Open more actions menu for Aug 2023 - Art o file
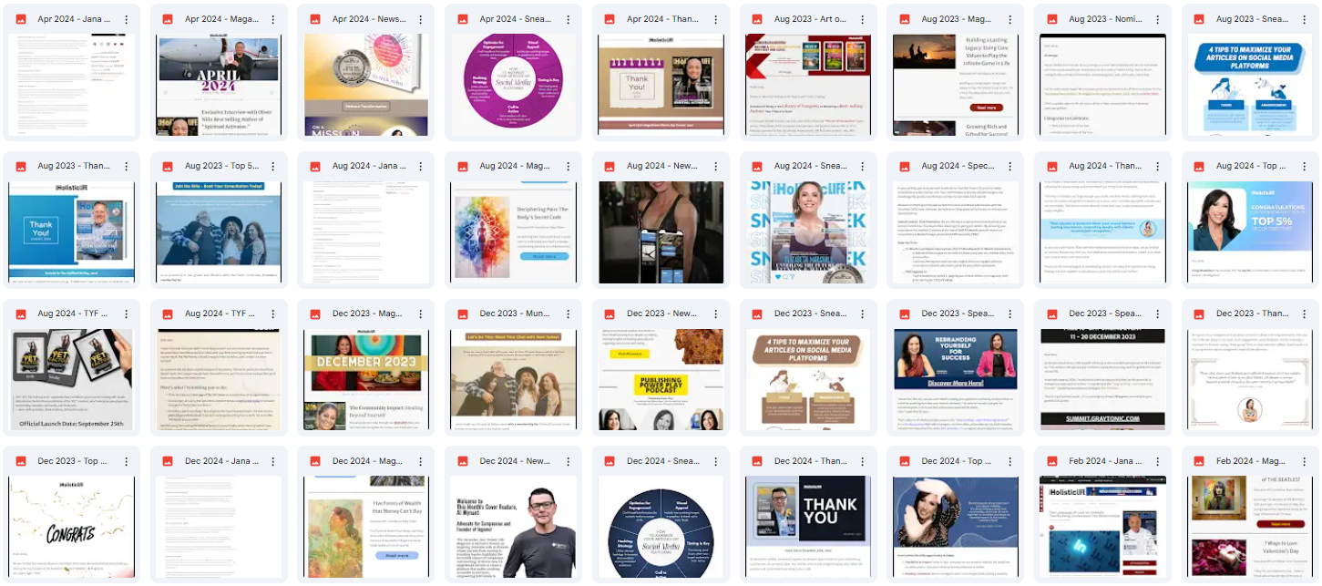Image resolution: width=1322 pixels, height=586 pixels. point(863,19)
